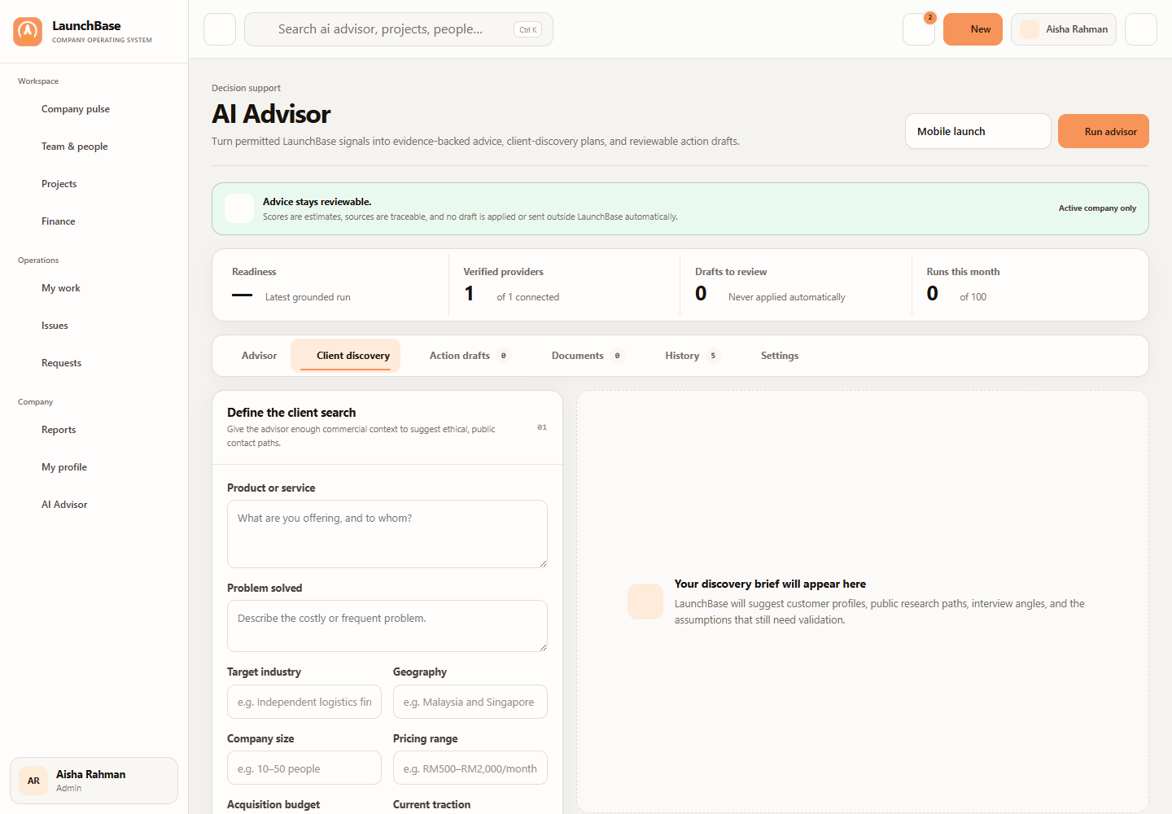Click into the Product or service textarea
Screen dimensions: 1172x814
coord(387,534)
